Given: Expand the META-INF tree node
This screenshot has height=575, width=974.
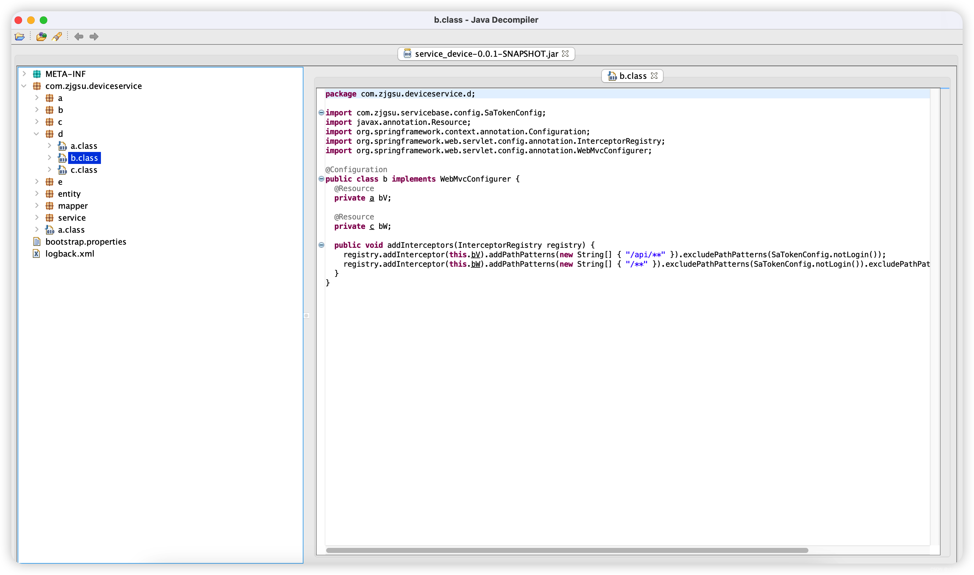Looking at the screenshot, I should click(x=24, y=74).
